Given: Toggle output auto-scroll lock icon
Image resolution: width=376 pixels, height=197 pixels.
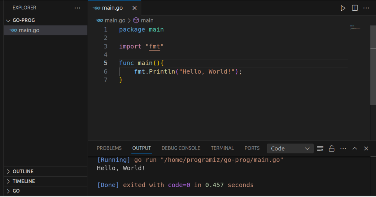Looking at the screenshot, I should [x=332, y=148].
